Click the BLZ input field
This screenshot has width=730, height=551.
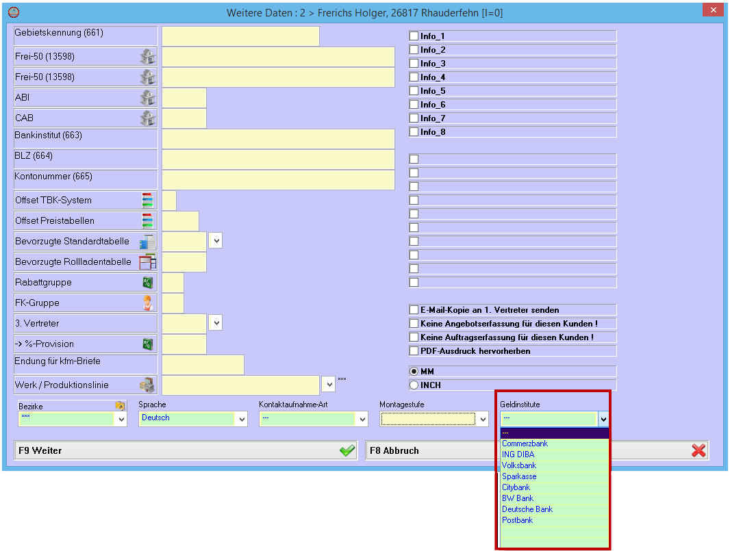(x=279, y=159)
